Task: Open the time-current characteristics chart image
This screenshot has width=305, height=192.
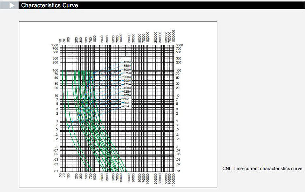Action: tap(118, 104)
